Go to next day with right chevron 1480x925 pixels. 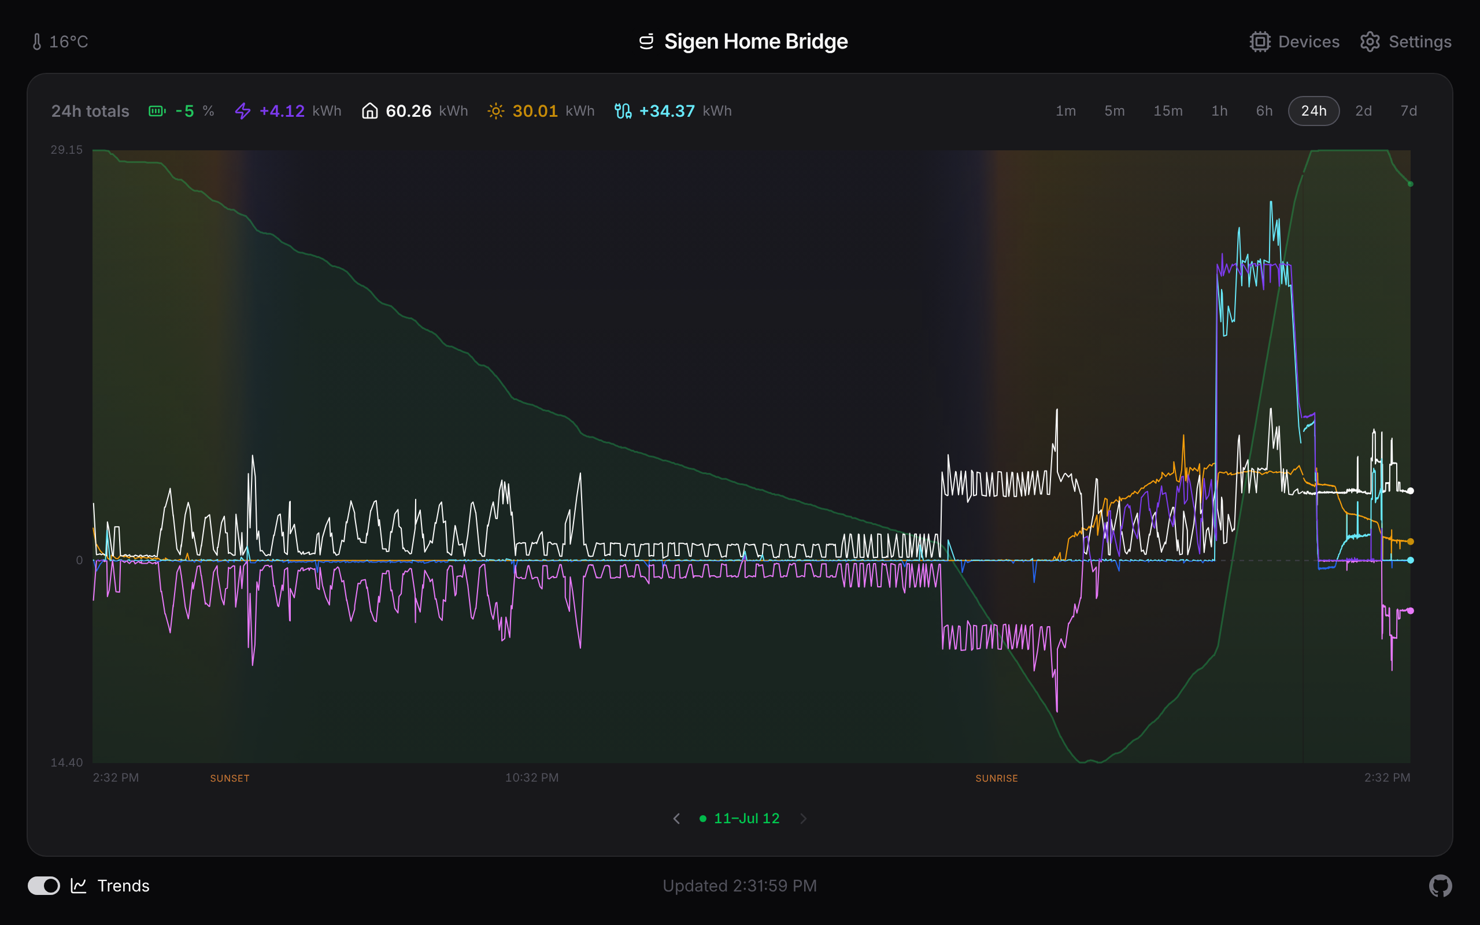point(804,819)
